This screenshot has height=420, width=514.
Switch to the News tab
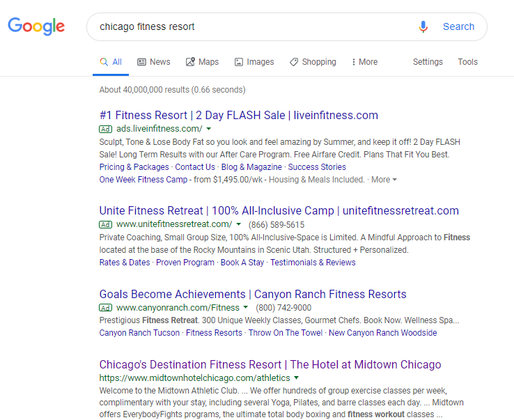coord(154,61)
